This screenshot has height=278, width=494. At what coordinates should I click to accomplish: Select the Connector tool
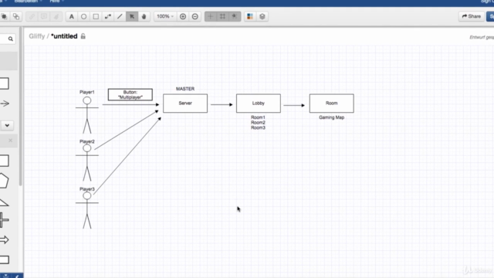pyautogui.click(x=108, y=16)
